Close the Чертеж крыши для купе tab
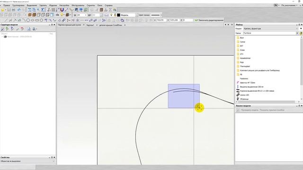This screenshot has height=170, width=303. 84,25
